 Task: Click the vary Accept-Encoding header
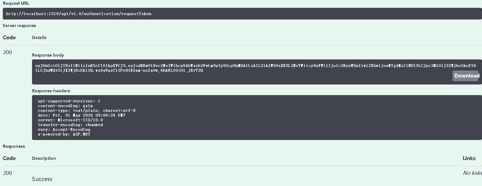click(64, 129)
